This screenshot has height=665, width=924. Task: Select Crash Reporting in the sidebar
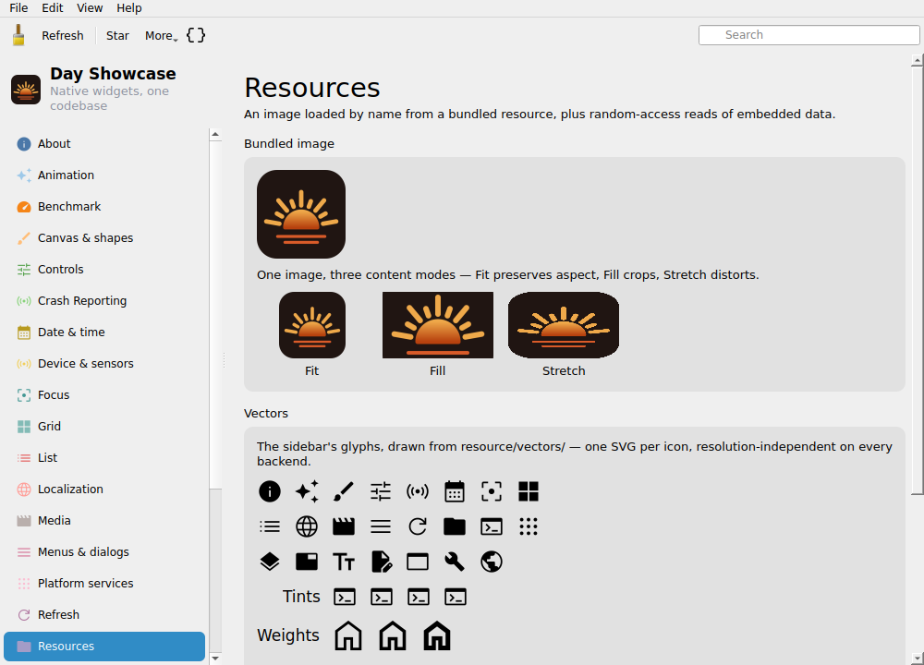tap(105, 301)
